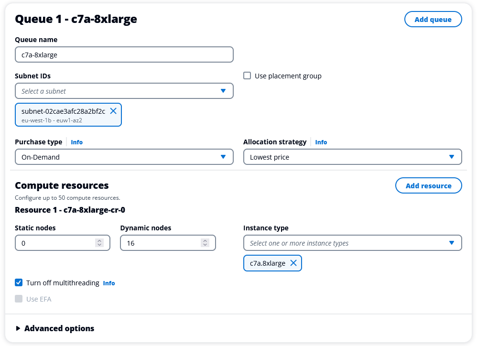
Task: Open the Instance type dropdown
Action: pos(352,243)
